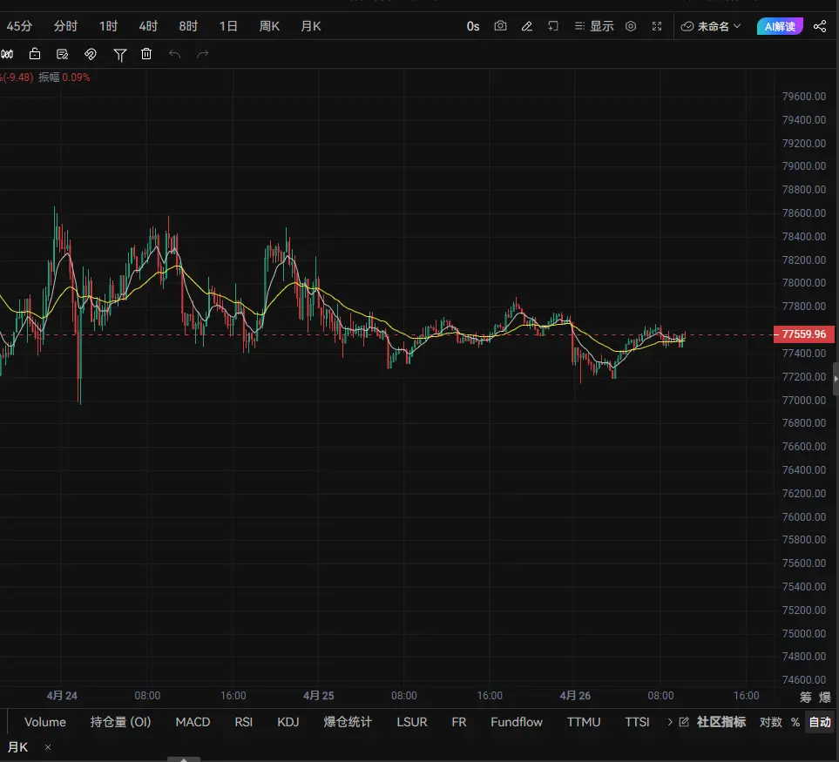Click the 振幅 0.09% amplitude readout
The image size is (839, 762).
[x=64, y=77]
